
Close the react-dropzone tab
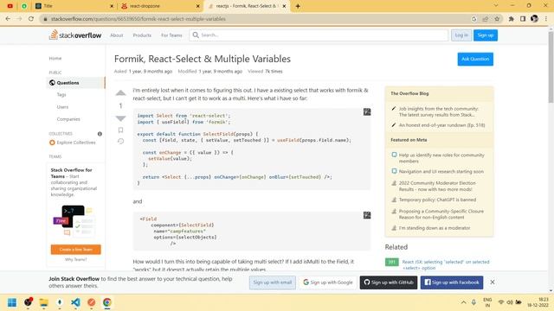coord(197,6)
